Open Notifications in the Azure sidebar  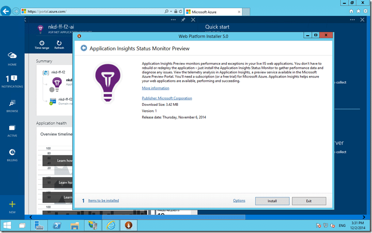[12, 81]
